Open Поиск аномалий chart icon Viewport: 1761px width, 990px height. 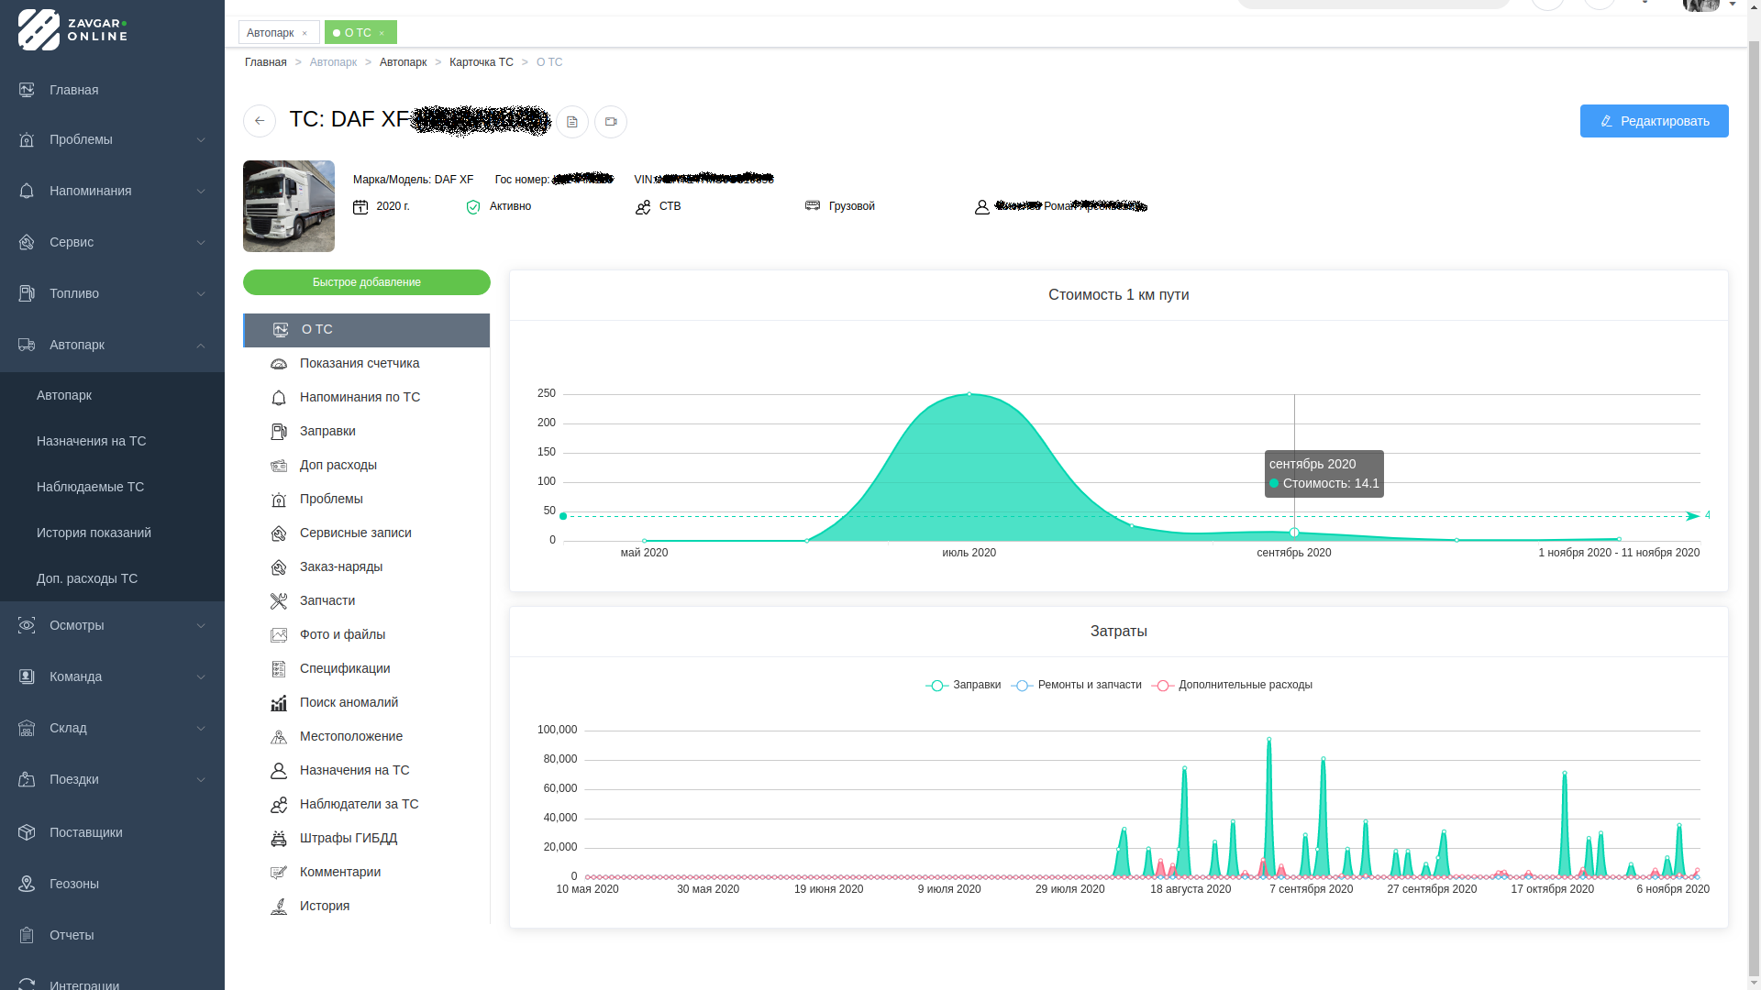pyautogui.click(x=279, y=703)
